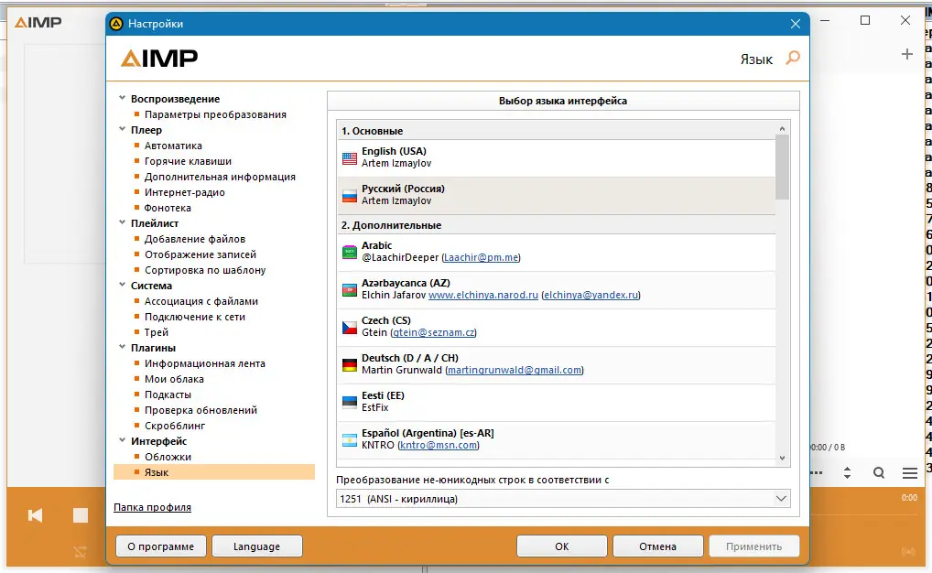This screenshot has width=932, height=573.
Task: Click the Arabic language flag icon
Action: (350, 252)
